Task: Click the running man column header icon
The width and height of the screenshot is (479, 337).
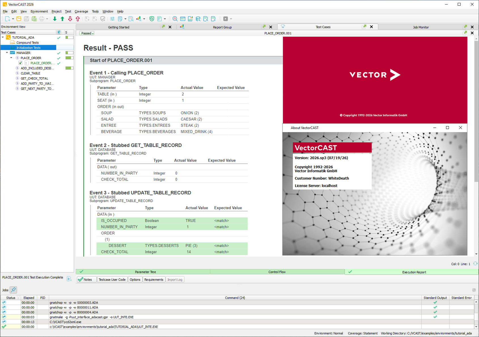Action: (59, 32)
